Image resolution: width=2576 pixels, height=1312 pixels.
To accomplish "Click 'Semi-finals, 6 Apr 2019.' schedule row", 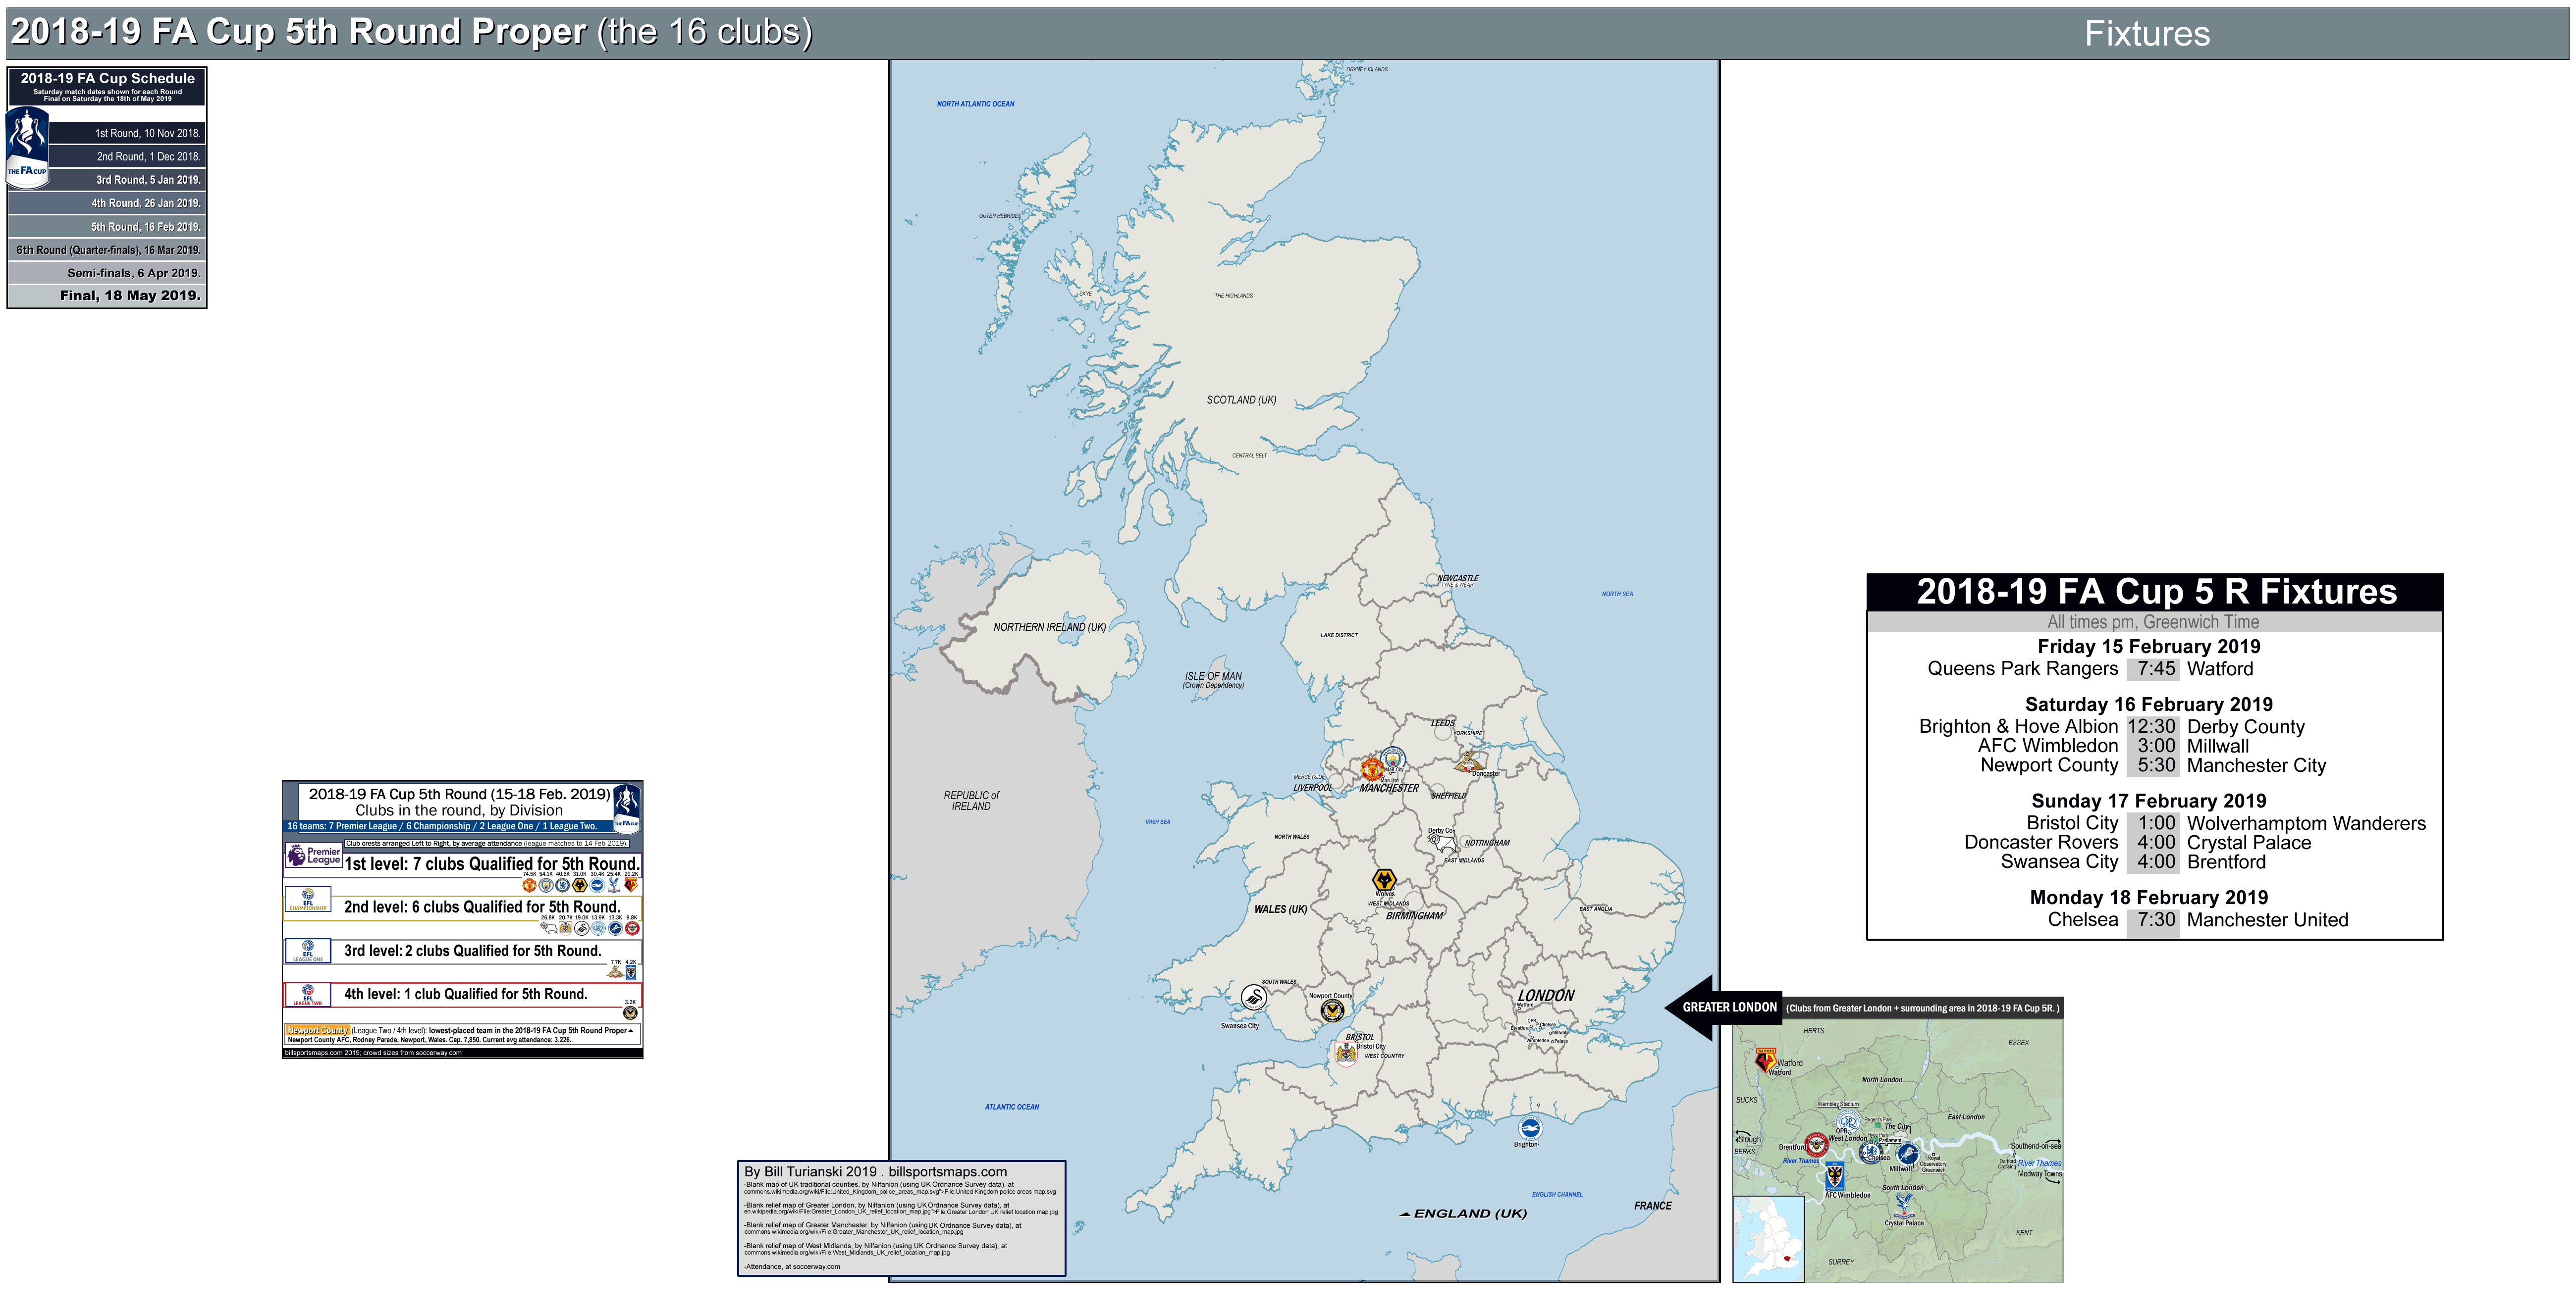I will click(107, 273).
